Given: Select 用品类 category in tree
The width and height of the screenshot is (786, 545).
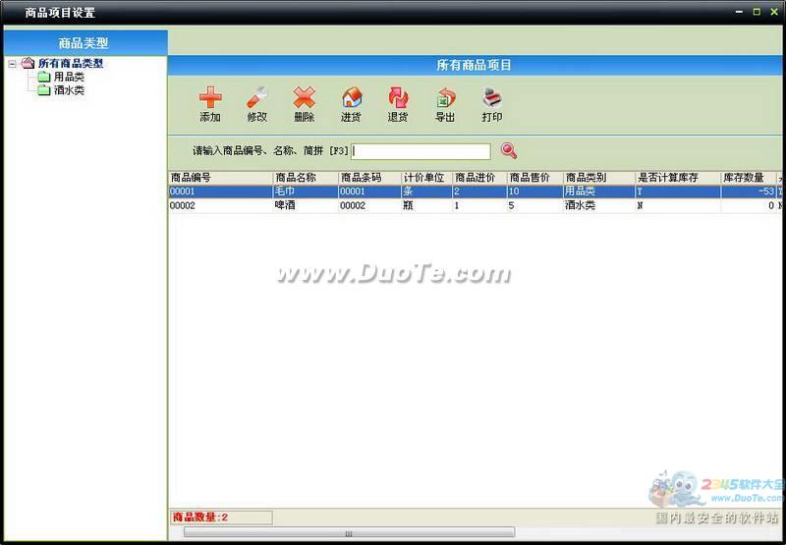Looking at the screenshot, I should [x=68, y=77].
